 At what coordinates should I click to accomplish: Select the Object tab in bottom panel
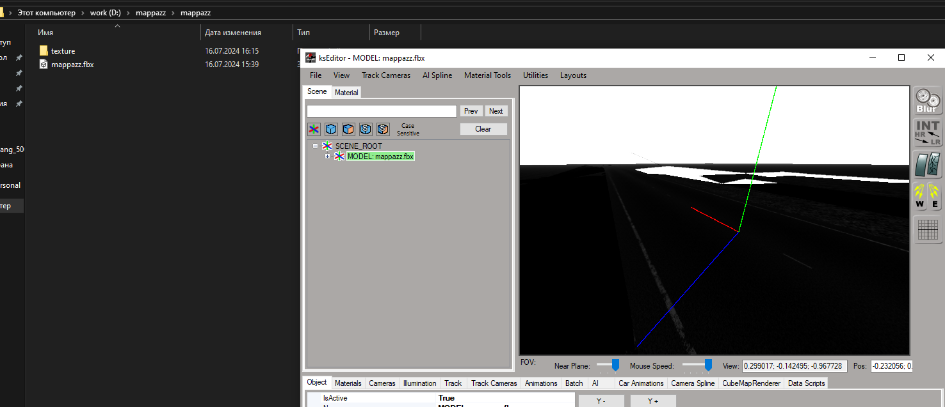point(317,382)
